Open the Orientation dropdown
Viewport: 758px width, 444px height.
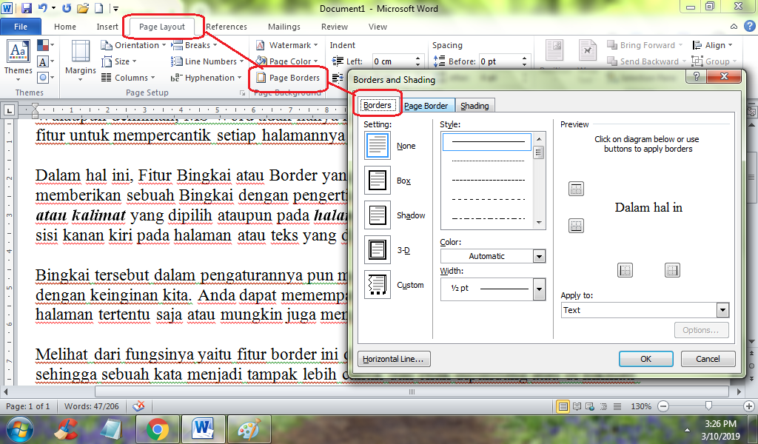[133, 45]
